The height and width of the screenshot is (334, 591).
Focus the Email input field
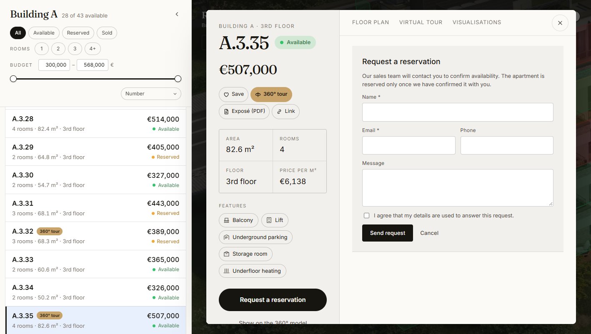pos(409,145)
